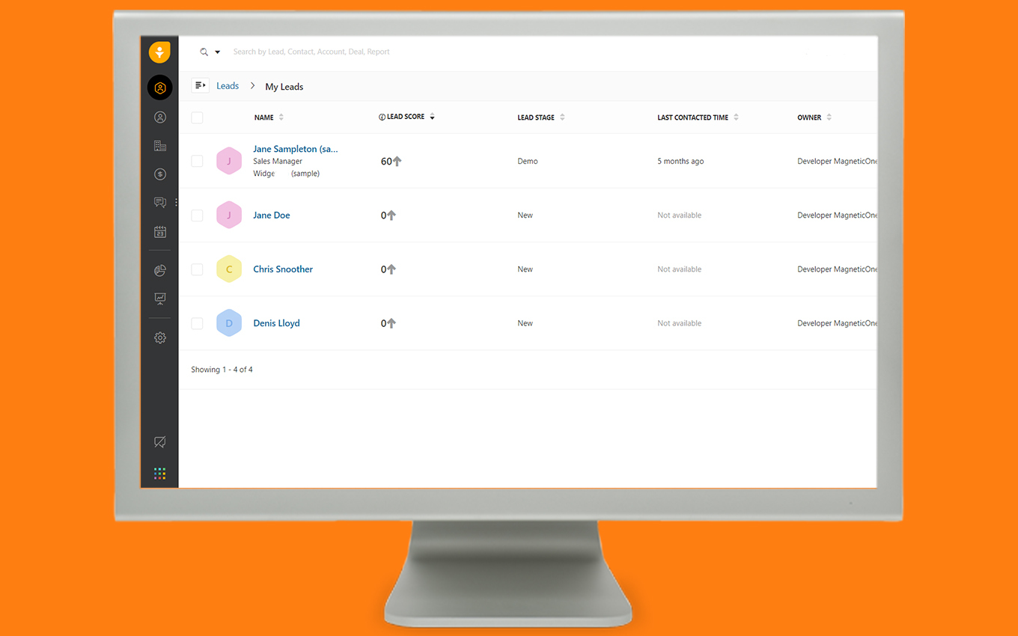Open Denis Lloyd's lead record
1018x636 pixels.
click(x=276, y=322)
